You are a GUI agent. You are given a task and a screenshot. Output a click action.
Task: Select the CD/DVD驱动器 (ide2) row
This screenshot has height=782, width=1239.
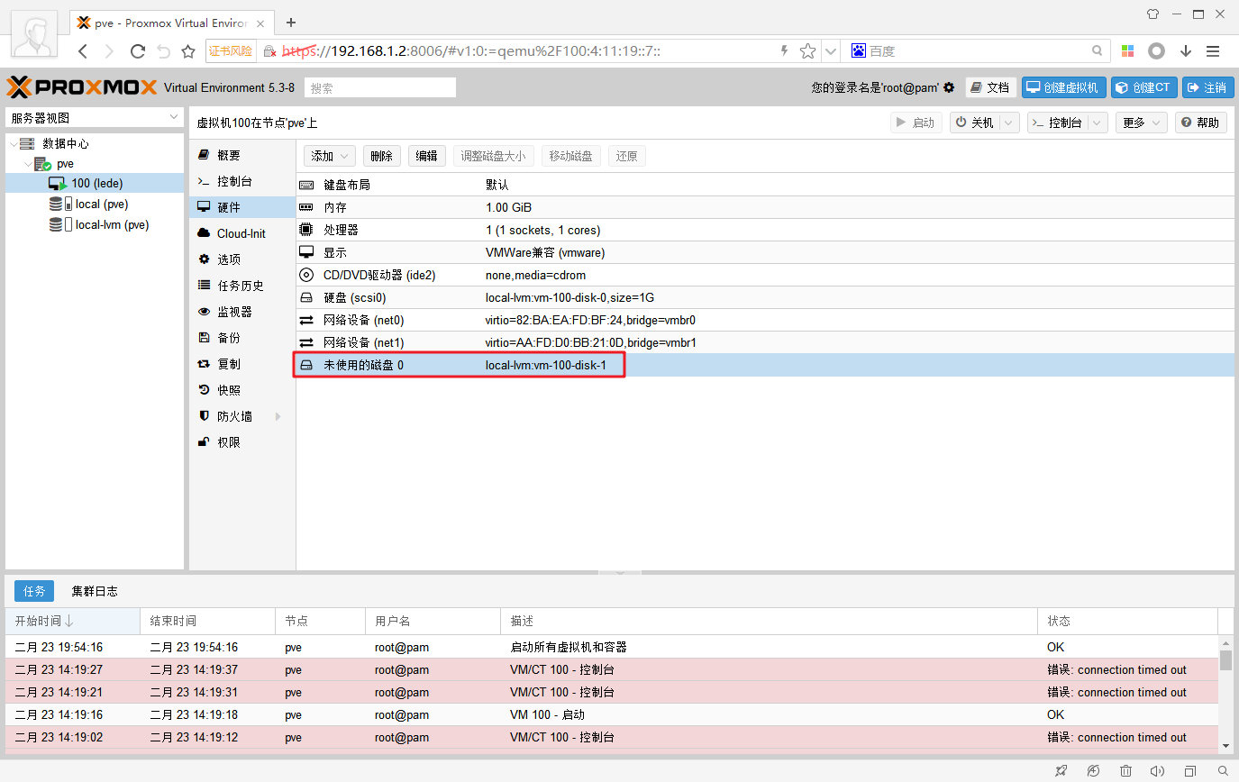[765, 275]
